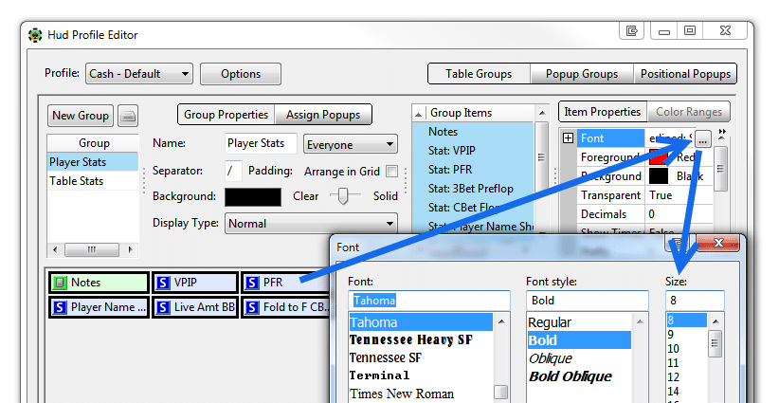Click the Live Amt BB stat icon
Viewport: 779px width, 403px height.
(163, 307)
